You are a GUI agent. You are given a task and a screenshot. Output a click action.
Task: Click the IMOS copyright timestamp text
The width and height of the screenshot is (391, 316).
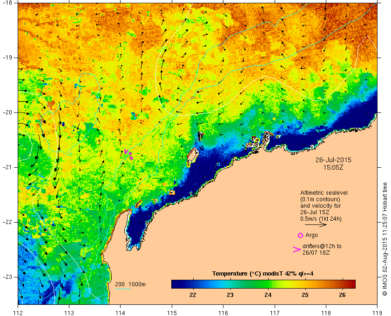coord(385,239)
